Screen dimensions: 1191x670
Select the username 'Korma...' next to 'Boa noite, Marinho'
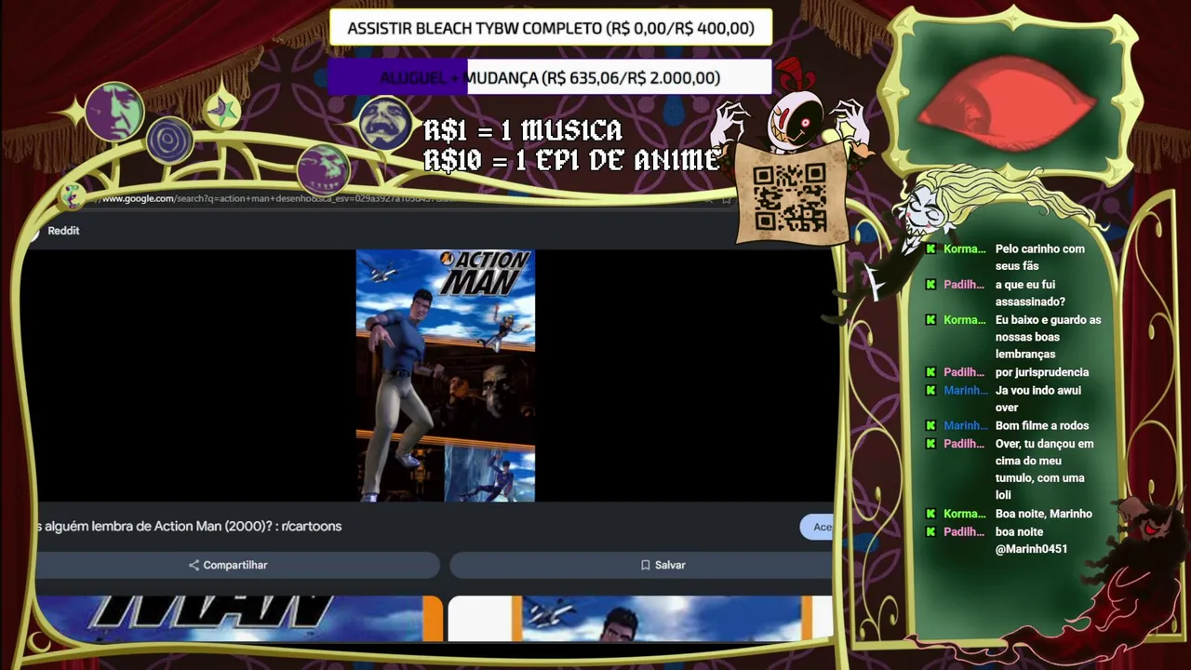point(964,514)
